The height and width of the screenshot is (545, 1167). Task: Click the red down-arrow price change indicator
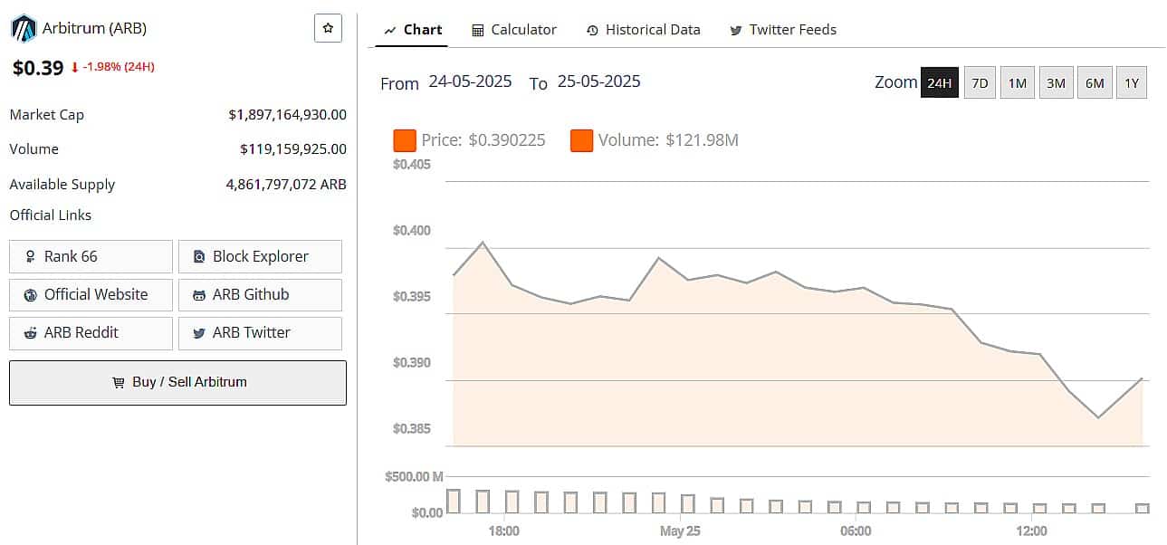75,67
